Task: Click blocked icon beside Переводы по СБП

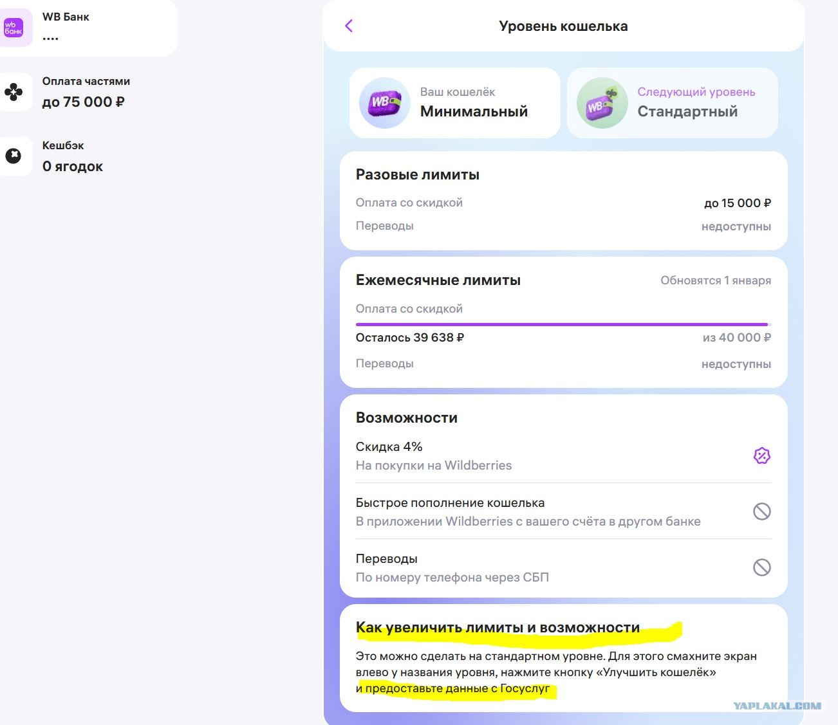Action: click(x=762, y=567)
